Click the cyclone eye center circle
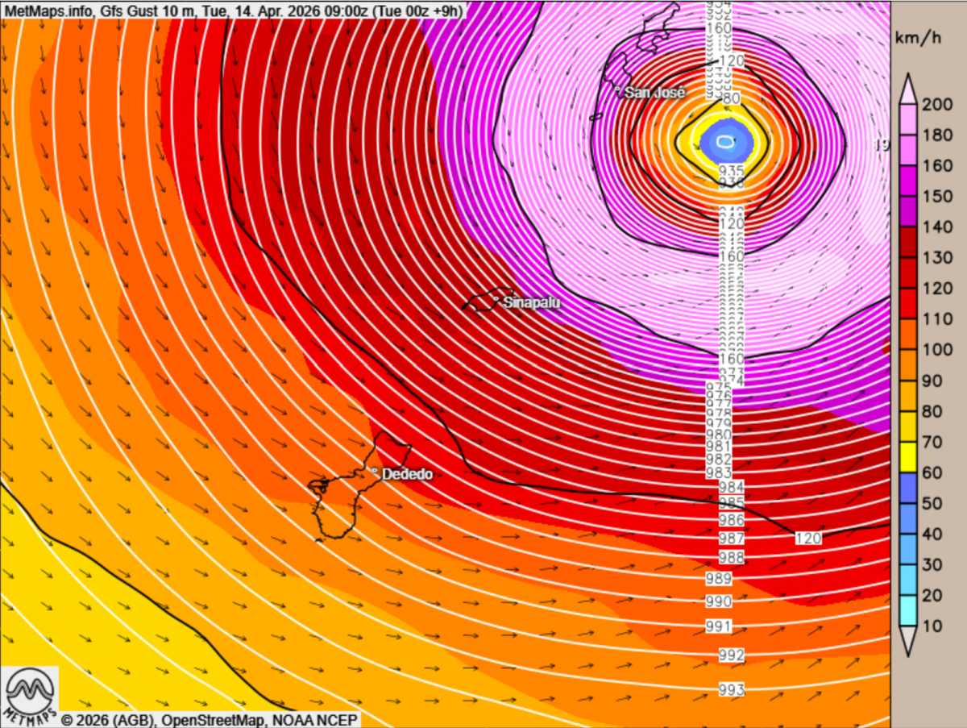This screenshot has height=728, width=967. click(726, 142)
